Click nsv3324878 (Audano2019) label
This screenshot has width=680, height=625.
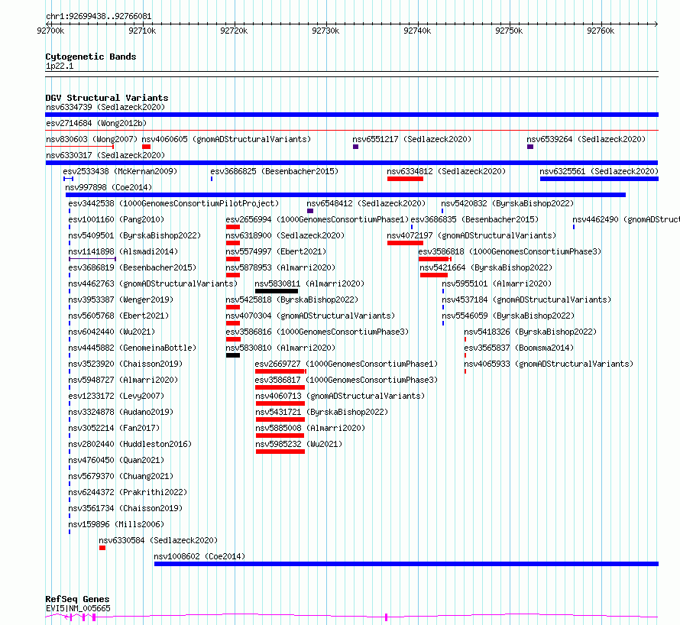pyautogui.click(x=121, y=412)
